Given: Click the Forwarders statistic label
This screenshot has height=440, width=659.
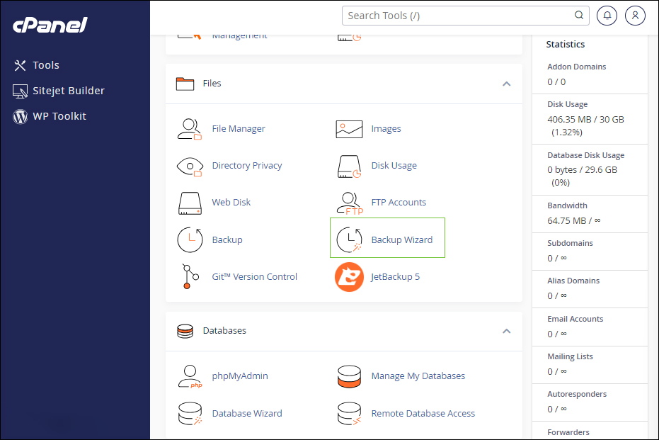Looking at the screenshot, I should pos(568,432).
